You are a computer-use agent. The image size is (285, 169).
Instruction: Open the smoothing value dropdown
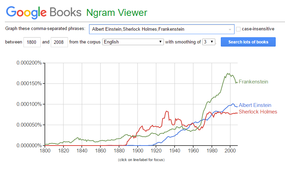click(209, 42)
